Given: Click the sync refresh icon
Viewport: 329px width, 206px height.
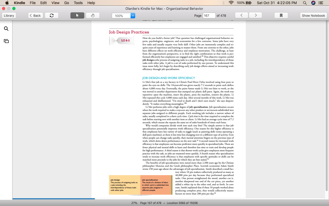Looking at the screenshot, I should point(52,15).
